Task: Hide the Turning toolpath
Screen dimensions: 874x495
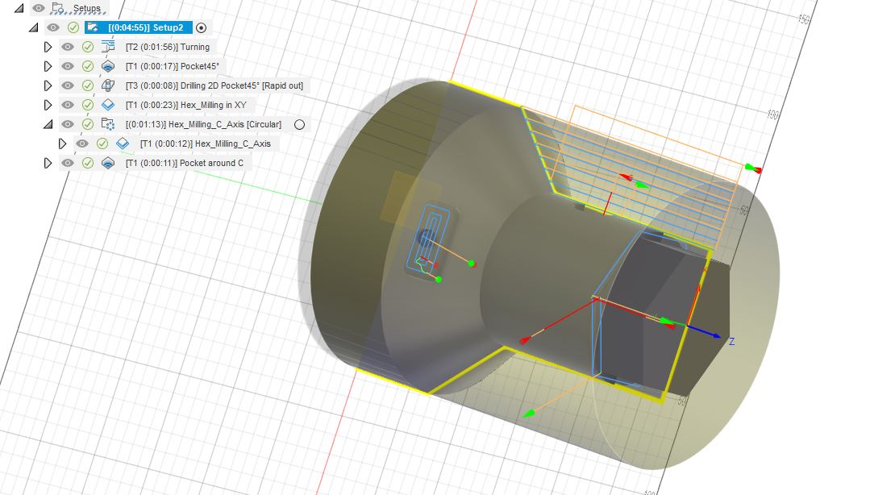Action: pos(68,47)
